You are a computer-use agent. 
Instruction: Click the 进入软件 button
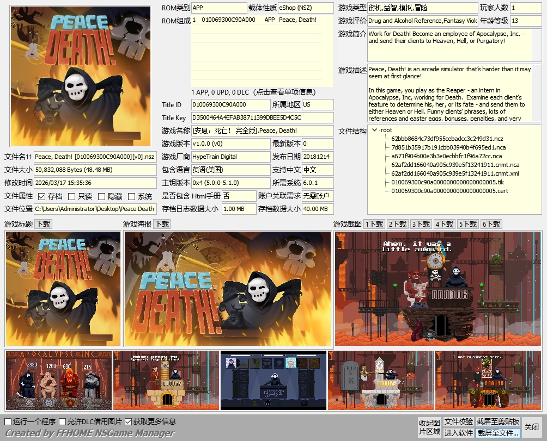(458, 433)
